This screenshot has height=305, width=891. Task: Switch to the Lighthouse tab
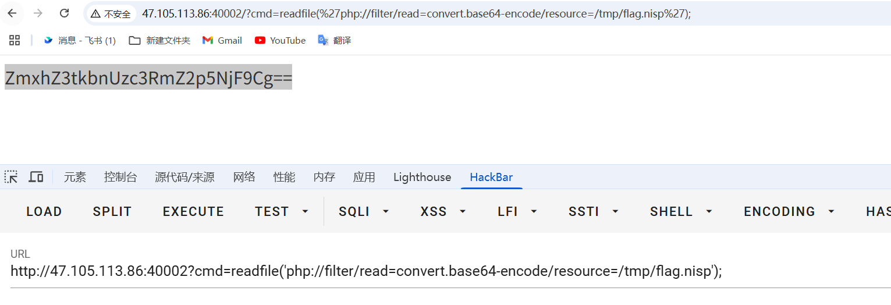coord(422,177)
